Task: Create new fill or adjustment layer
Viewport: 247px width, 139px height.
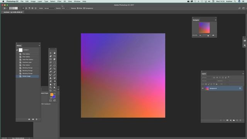Action: [231, 120]
